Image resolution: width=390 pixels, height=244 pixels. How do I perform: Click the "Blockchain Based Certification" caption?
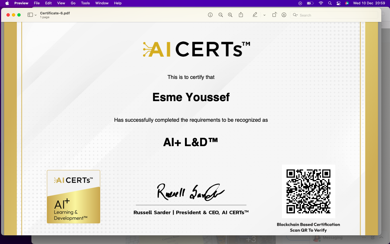pyautogui.click(x=308, y=224)
